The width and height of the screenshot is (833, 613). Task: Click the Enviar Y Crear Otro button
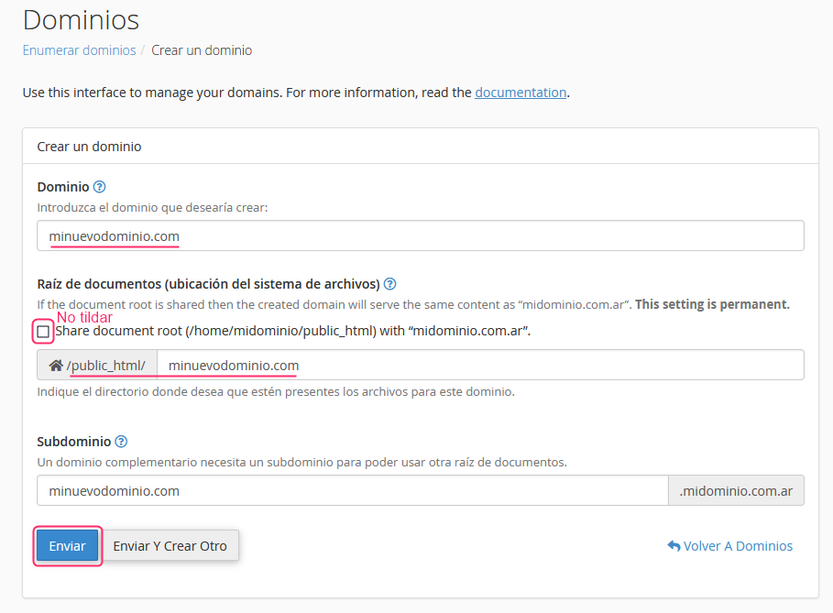click(170, 546)
